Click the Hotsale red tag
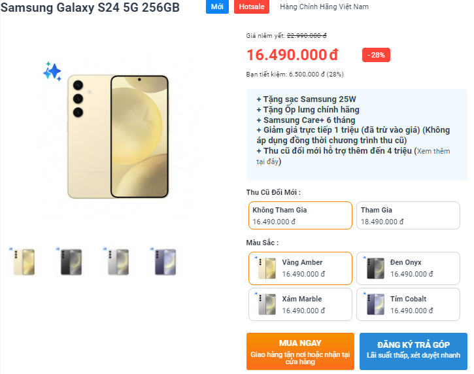474x374 pixels. tap(252, 7)
